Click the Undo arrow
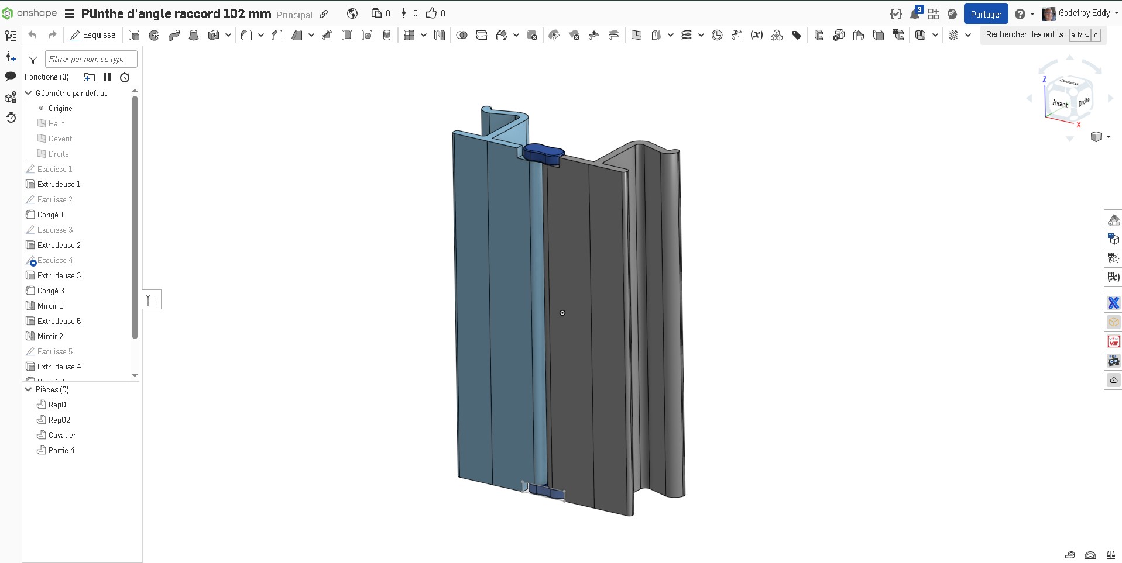This screenshot has width=1122, height=563. point(32,35)
